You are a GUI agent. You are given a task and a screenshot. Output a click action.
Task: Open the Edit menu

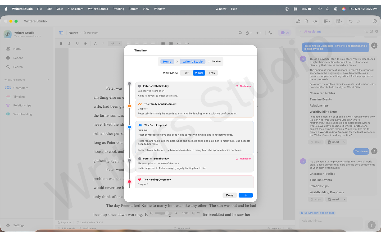pyautogui.click(x=49, y=9)
